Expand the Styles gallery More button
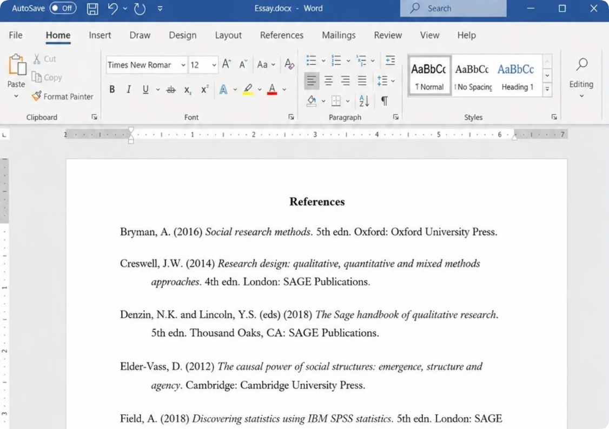Image resolution: width=609 pixels, height=429 pixels. 547,89
